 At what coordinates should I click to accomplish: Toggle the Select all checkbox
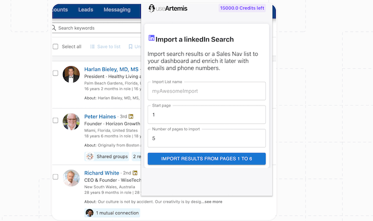[55, 47]
